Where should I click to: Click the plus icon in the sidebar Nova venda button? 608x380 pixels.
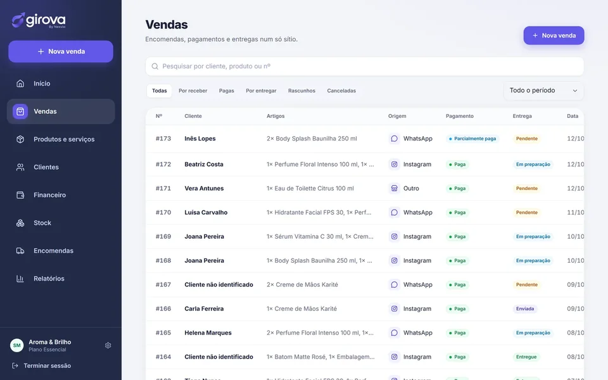point(41,51)
